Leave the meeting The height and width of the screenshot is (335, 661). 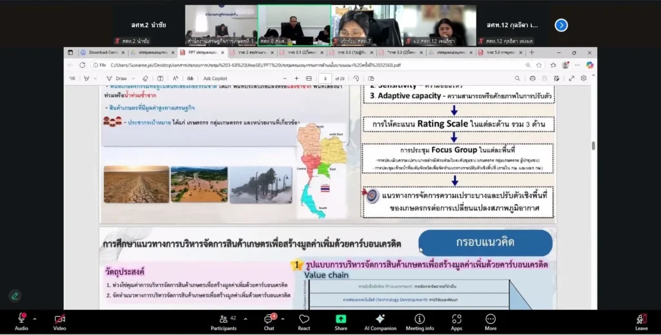pyautogui.click(x=641, y=320)
